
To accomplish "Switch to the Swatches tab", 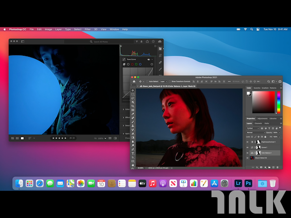I will (257, 88).
